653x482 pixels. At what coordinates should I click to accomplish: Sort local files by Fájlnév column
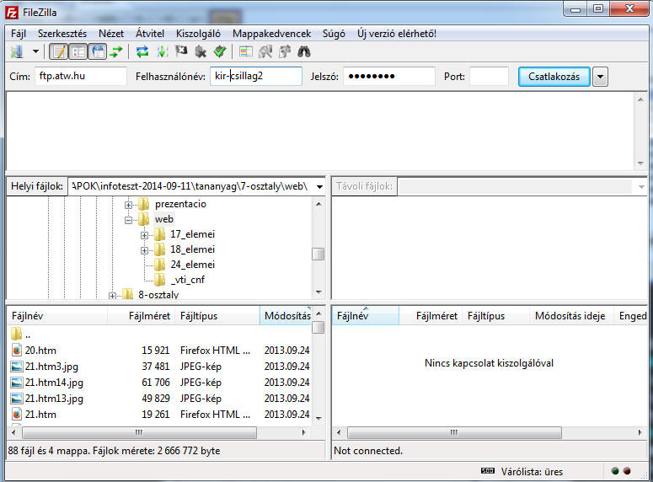[x=57, y=316]
